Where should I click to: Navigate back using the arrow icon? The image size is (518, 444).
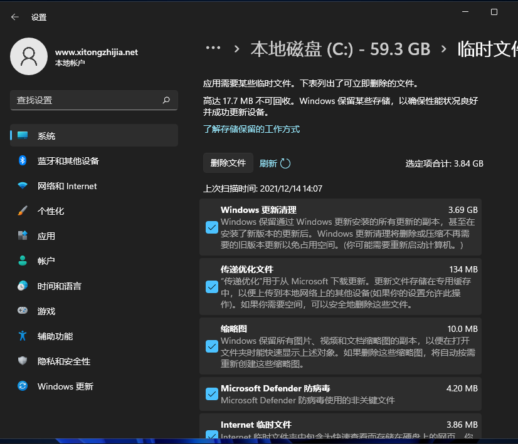pos(14,17)
